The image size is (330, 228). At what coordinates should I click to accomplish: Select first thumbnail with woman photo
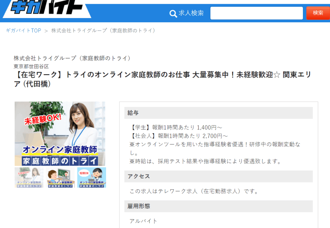(x=29, y=177)
